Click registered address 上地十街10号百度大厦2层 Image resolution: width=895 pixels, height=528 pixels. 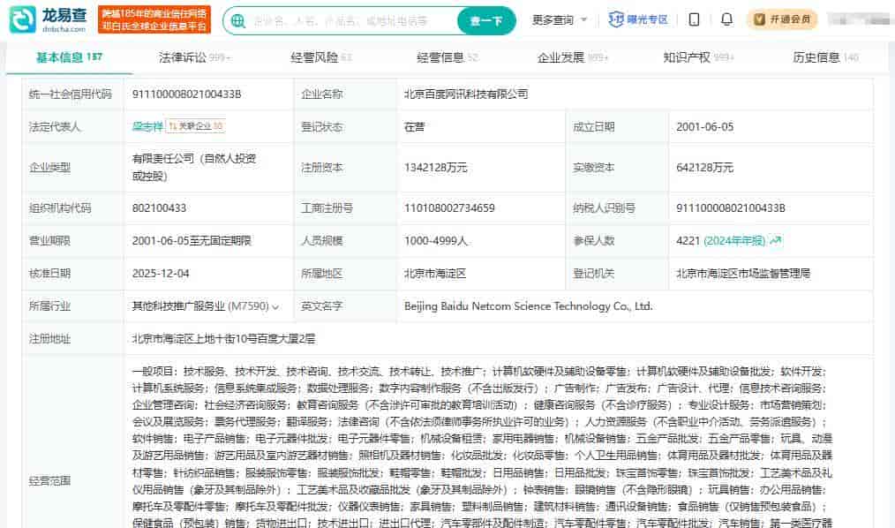223,339
